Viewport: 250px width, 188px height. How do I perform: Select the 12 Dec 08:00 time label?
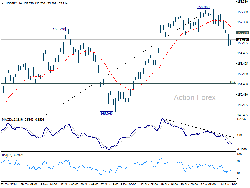point(149,184)
